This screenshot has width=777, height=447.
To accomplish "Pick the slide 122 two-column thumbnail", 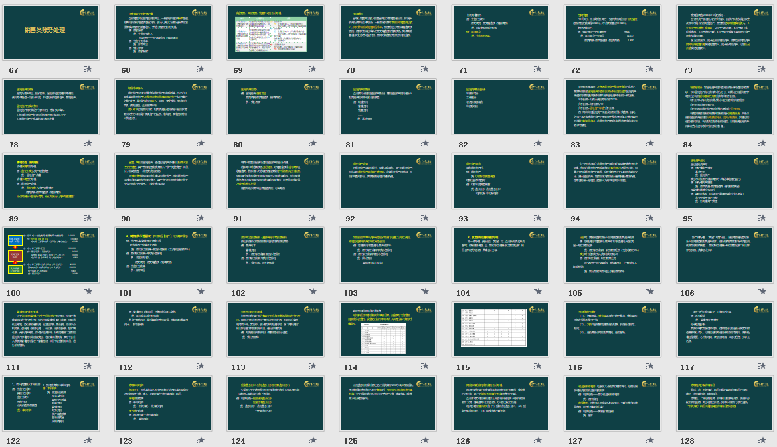I will point(51,404).
